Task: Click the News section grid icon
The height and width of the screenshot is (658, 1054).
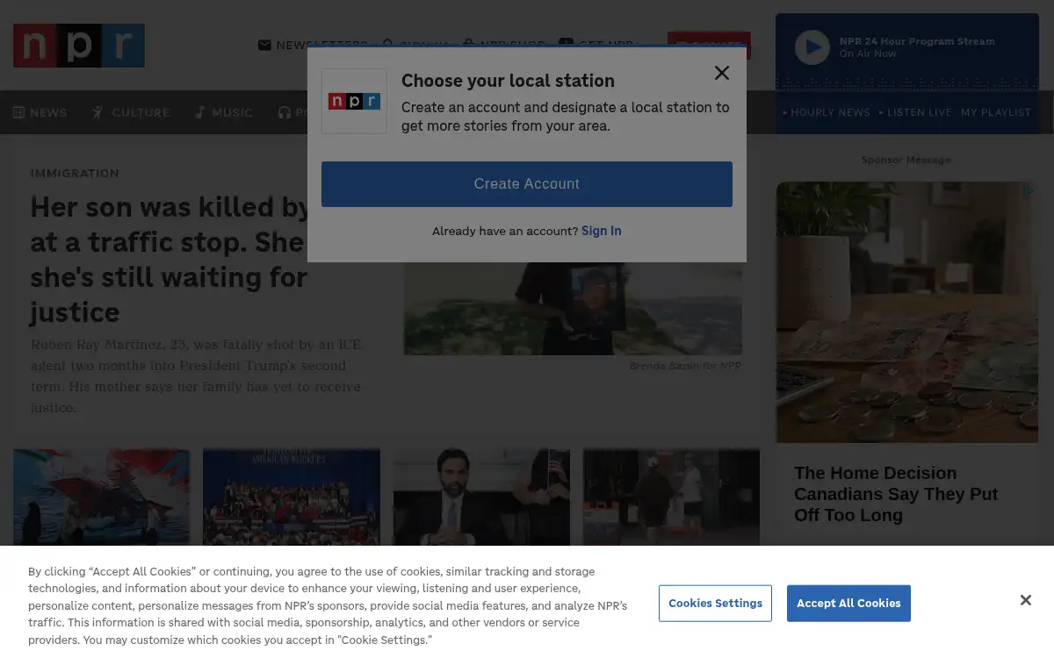Action: point(18,112)
